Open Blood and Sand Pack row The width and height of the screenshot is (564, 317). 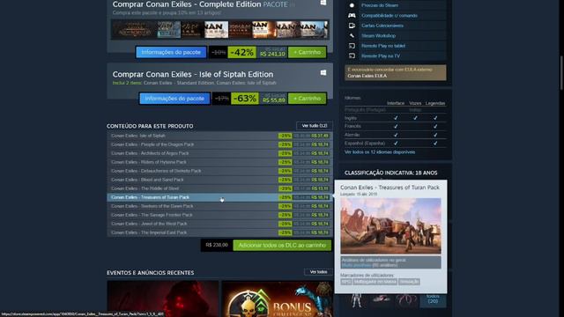[219, 180]
